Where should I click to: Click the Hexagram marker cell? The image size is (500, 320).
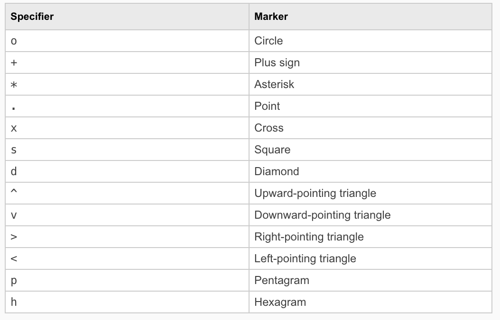tap(280, 302)
